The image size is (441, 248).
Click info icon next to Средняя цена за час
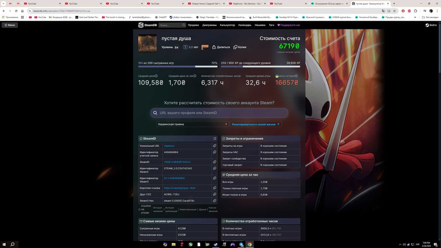[x=194, y=76]
